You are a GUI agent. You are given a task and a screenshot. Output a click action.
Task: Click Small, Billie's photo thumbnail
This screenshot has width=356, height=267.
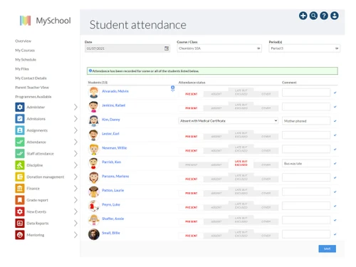(94, 234)
